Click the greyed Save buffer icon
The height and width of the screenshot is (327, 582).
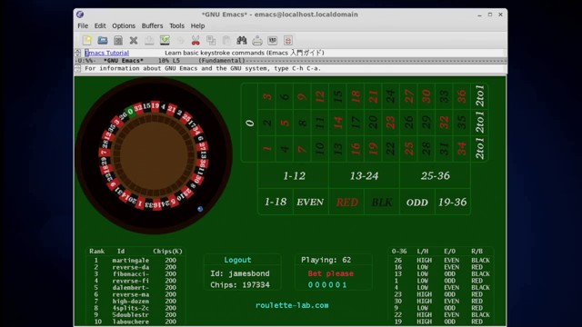pos(149,40)
